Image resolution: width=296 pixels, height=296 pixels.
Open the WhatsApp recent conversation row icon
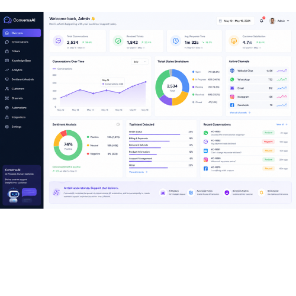coord(205,133)
